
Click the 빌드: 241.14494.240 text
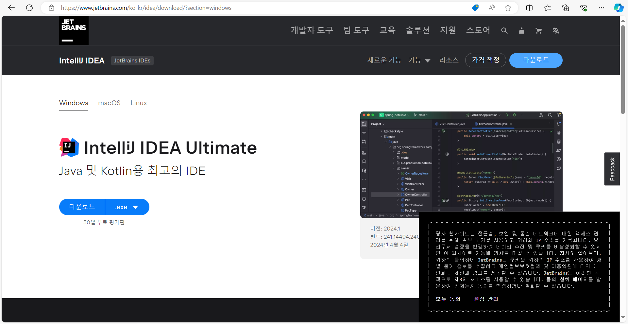394,237
